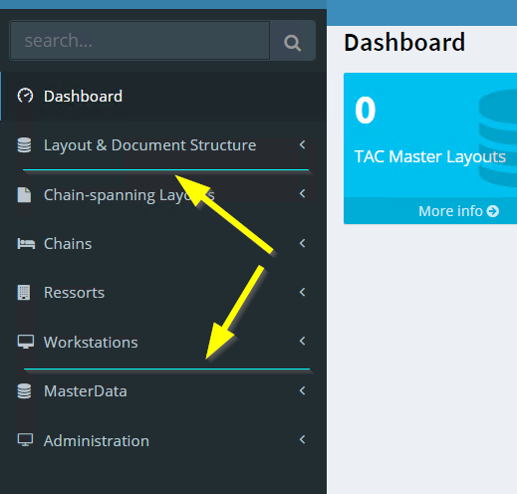Expand the Layout & Document Structure chevron
The height and width of the screenshot is (494, 517).
(x=302, y=144)
